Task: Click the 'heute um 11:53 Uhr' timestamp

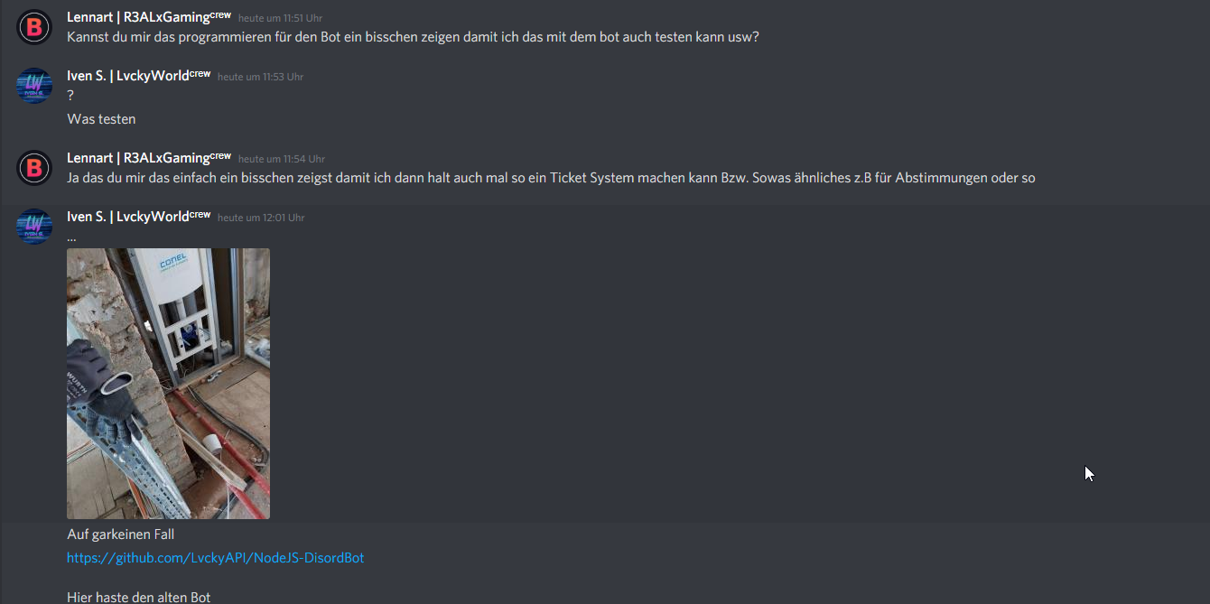Action: click(260, 77)
